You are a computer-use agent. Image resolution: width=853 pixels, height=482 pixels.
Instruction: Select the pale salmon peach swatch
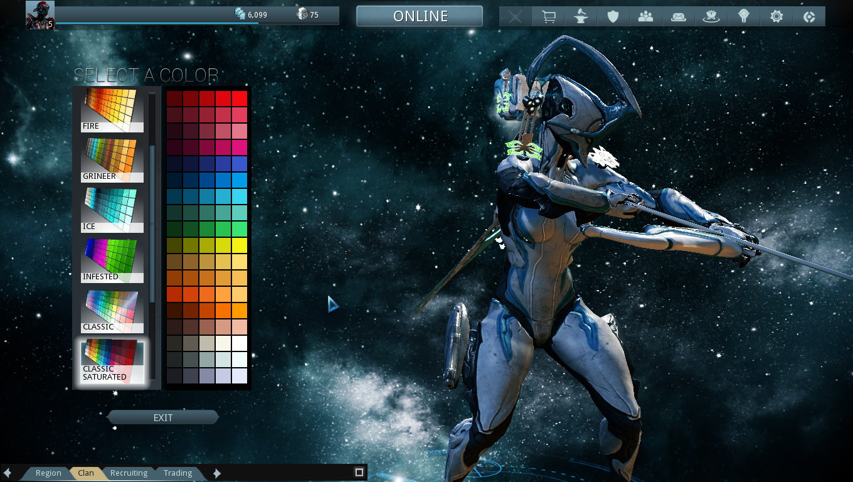(240, 327)
